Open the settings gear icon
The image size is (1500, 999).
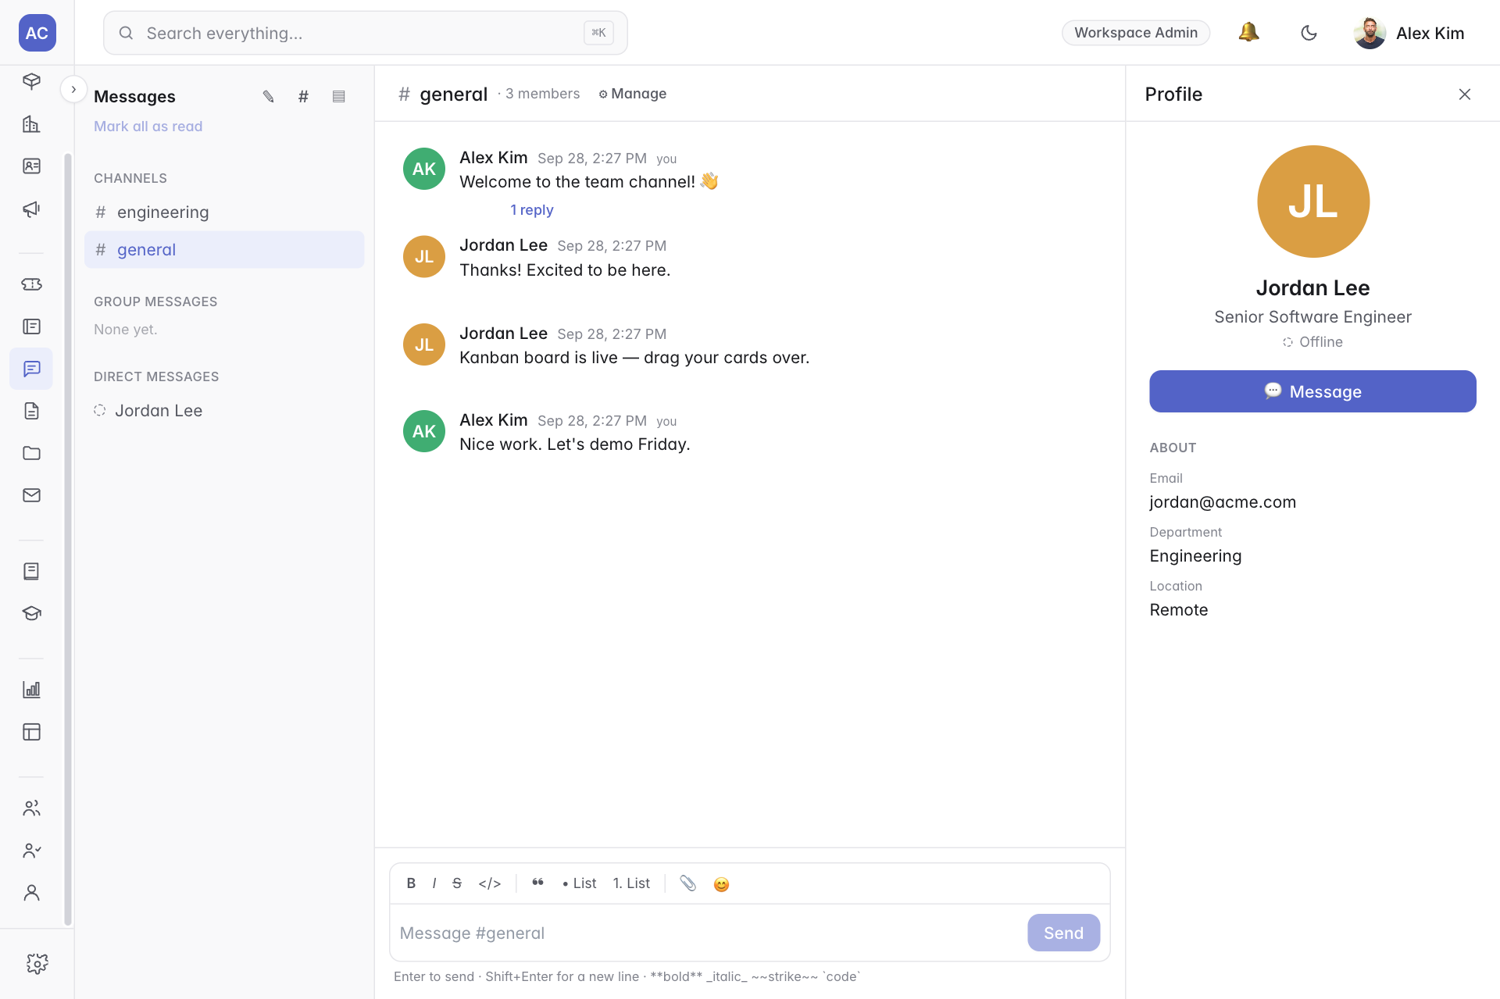37,963
